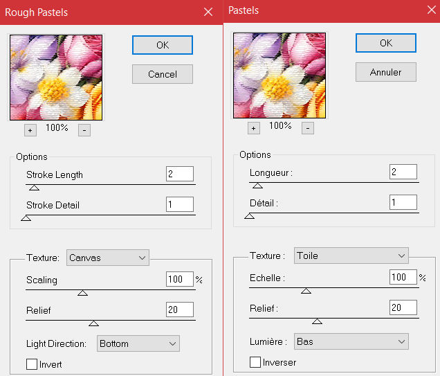Expand the Light Direction dropdown set to Bottom
440x376 pixels.
pyautogui.click(x=138, y=343)
